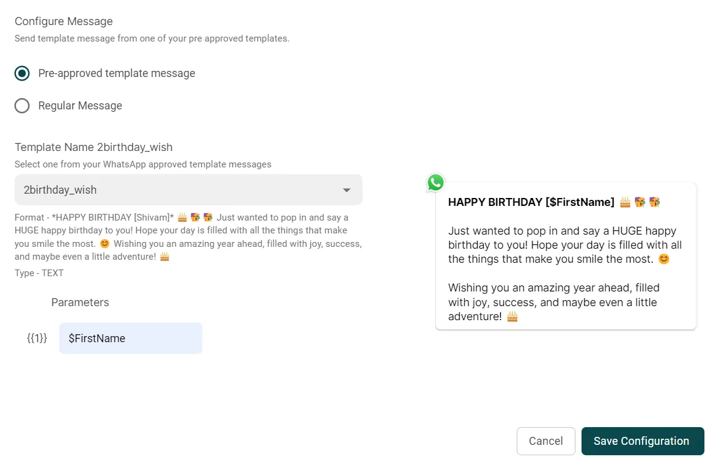Image resolution: width=724 pixels, height=465 pixels.
Task: Choose the Regular Message radio option
Action: [22, 106]
